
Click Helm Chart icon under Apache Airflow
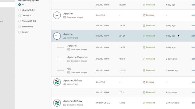(65, 84)
